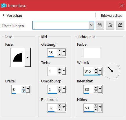Viewport: 126px width, 120px height.
Task: Close the Innenfase dialog
Action: click(122, 5)
